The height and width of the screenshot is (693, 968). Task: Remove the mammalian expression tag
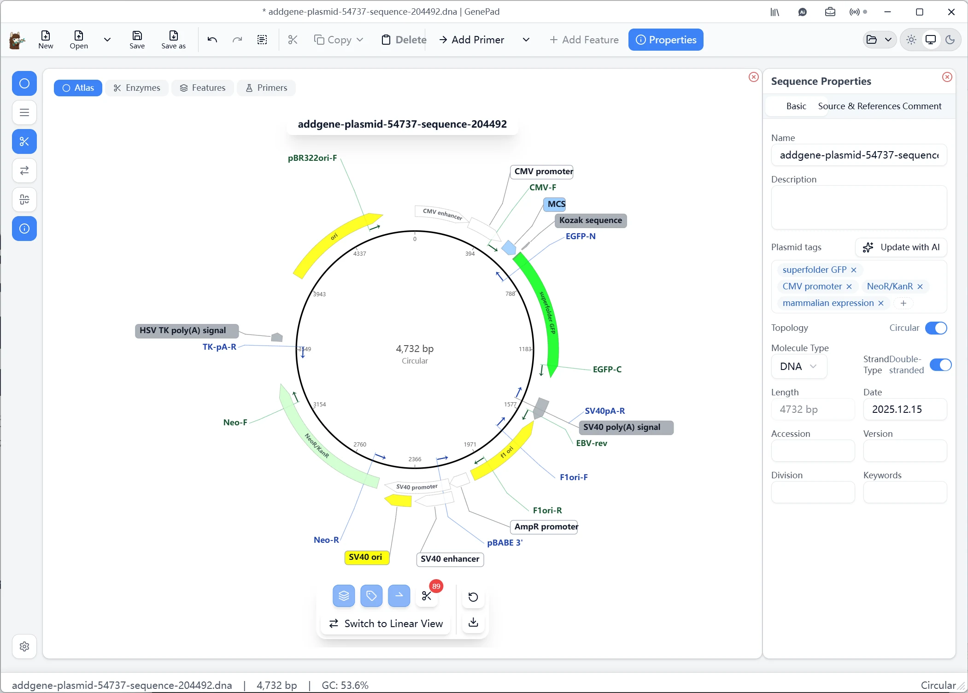[881, 303]
